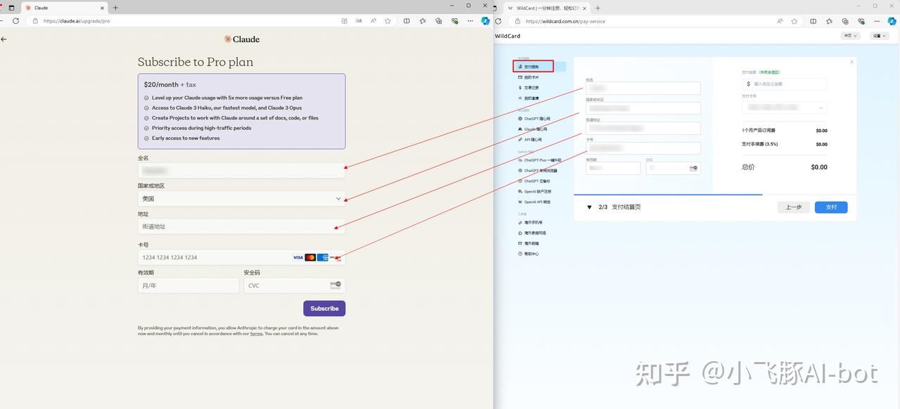This screenshot has height=409, width=900.
Task: Collapse the 2/3 支付结算页 step triangle
Action: [589, 207]
